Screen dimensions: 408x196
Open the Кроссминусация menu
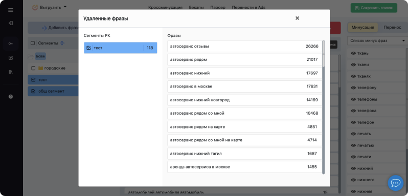click(165, 8)
